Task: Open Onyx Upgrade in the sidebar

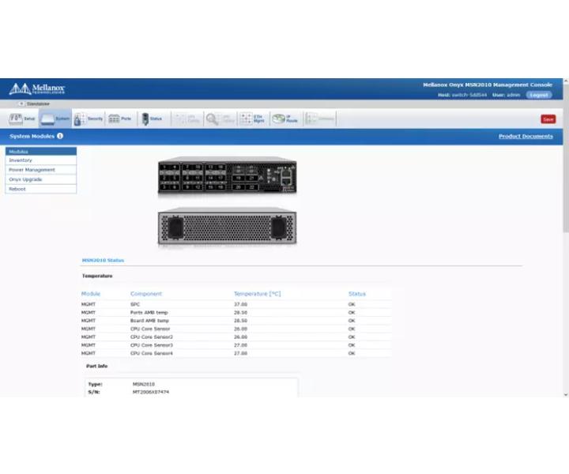Action: 41,179
